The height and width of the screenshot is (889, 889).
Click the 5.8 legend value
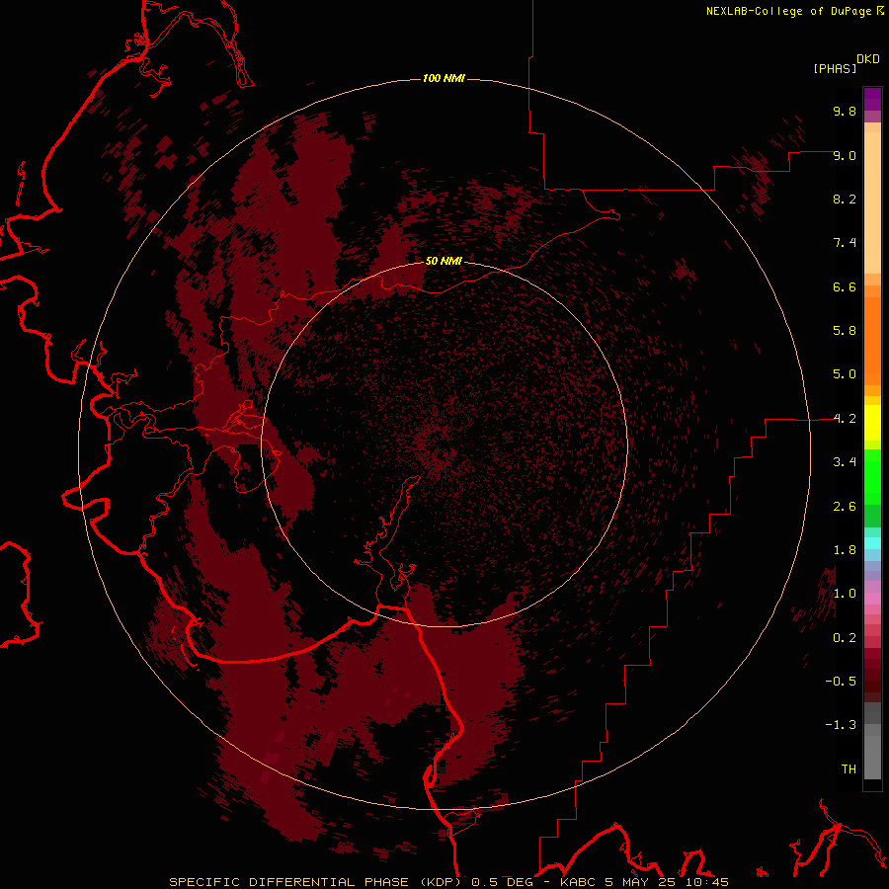(845, 331)
